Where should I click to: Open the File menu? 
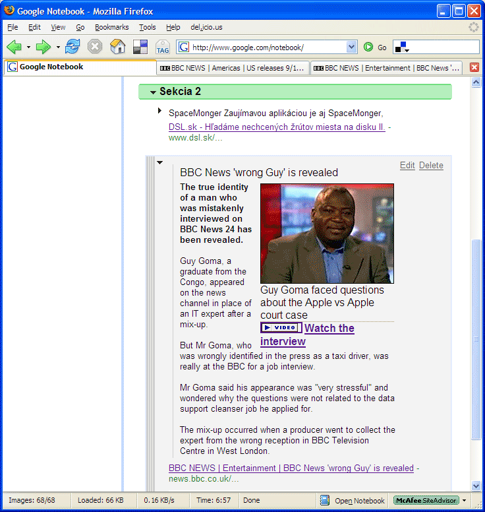(x=13, y=28)
